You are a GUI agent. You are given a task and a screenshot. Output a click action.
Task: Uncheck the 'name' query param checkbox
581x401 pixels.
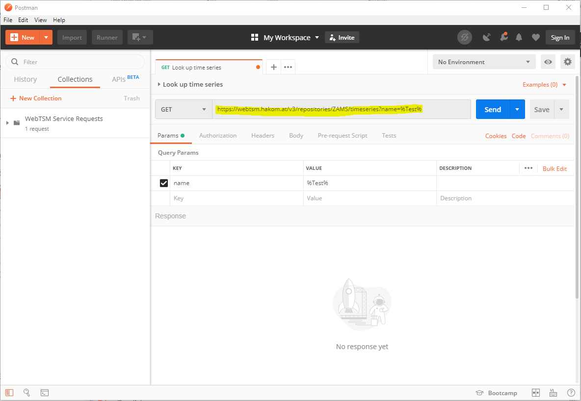164,183
